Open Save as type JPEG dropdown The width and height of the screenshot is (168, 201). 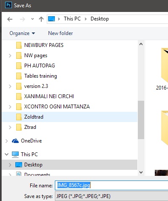[x=111, y=196]
